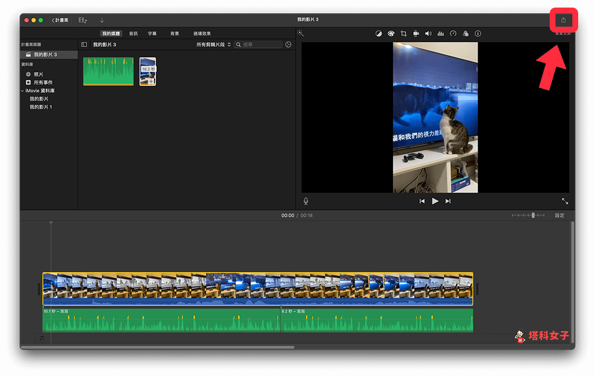This screenshot has width=595, height=376.
Task: Click the 計畫案媒體 section header
Action: pos(31,44)
